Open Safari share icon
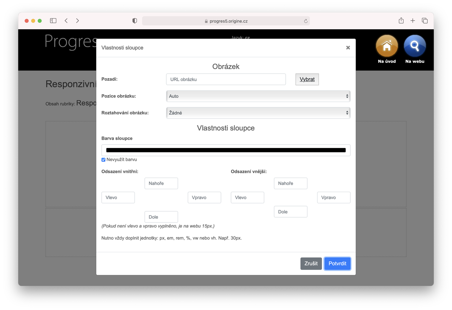The image size is (452, 310). [401, 21]
